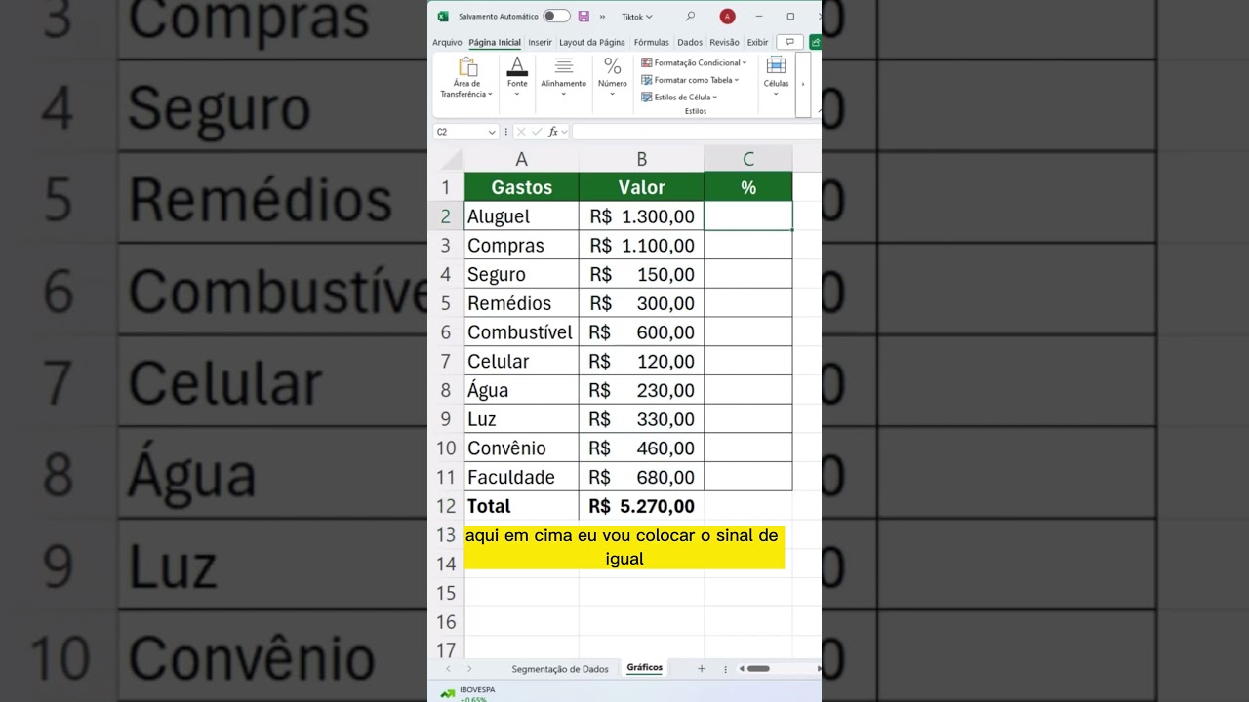This screenshot has height=702, width=1249.
Task: Select the R$ 1.300,00 cell
Action: coord(641,216)
